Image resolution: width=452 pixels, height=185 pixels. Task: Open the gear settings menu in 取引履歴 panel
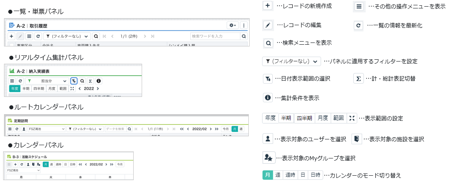click(232, 26)
